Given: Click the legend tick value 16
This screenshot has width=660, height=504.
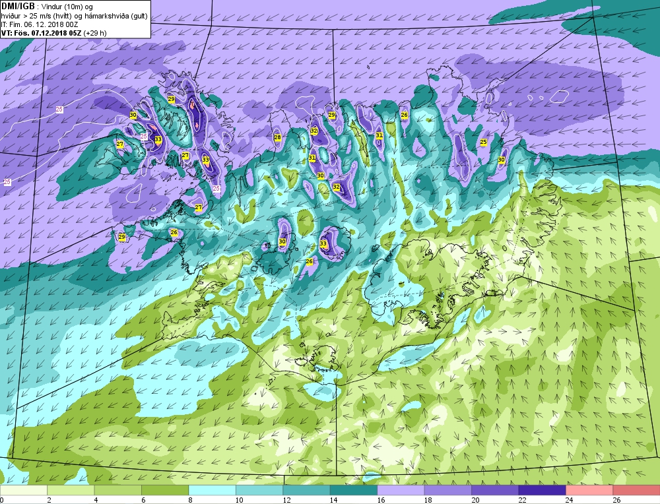Looking at the screenshot, I should (381, 500).
